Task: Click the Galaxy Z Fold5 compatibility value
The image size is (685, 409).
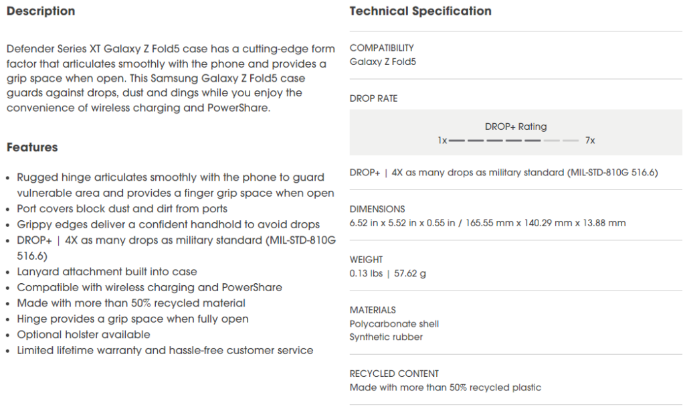Action: [383, 62]
